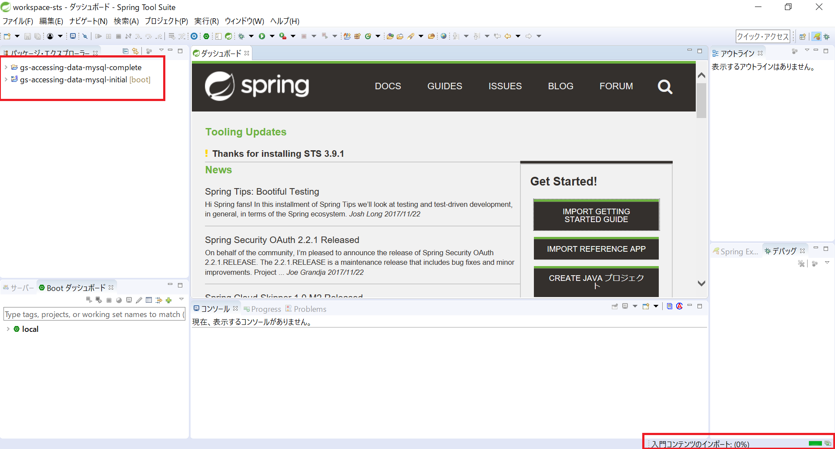The width and height of the screenshot is (835, 449).
Task: Click the blue gear icon in toolbar
Action: pos(194,36)
